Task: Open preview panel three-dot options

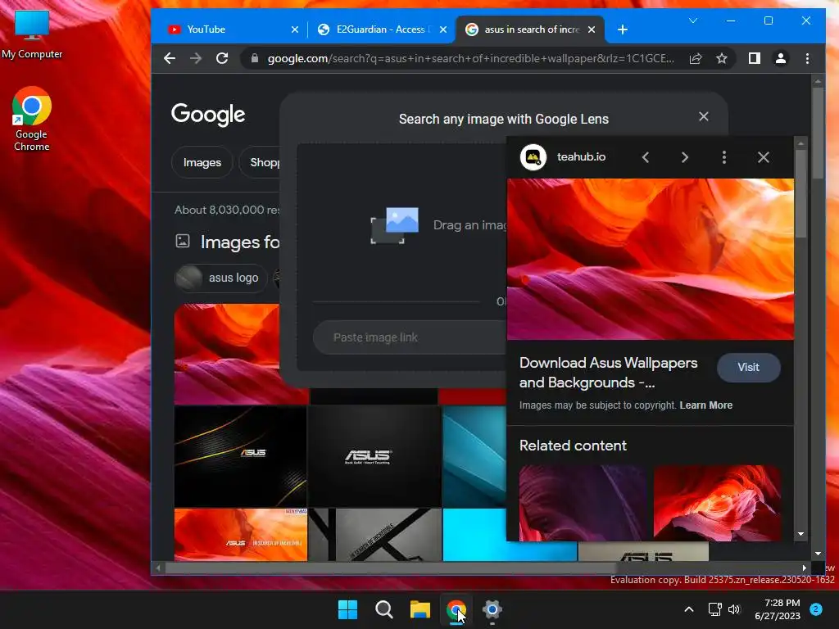Action: click(x=724, y=157)
